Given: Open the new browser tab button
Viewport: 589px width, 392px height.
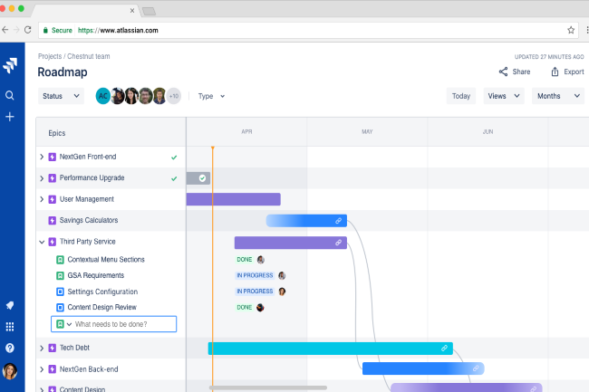Looking at the screenshot, I should tap(149, 11).
